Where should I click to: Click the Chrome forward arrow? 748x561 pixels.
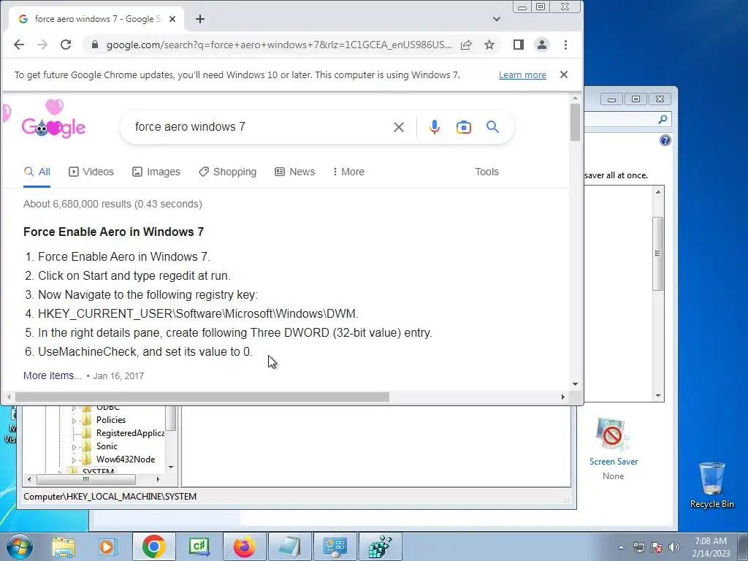pyautogui.click(x=42, y=45)
